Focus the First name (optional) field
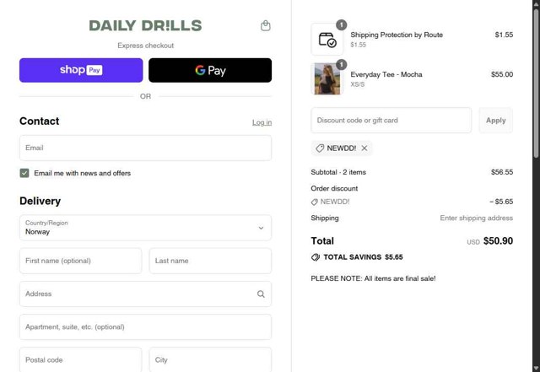Screen dimensions: 540x372 coord(81,261)
